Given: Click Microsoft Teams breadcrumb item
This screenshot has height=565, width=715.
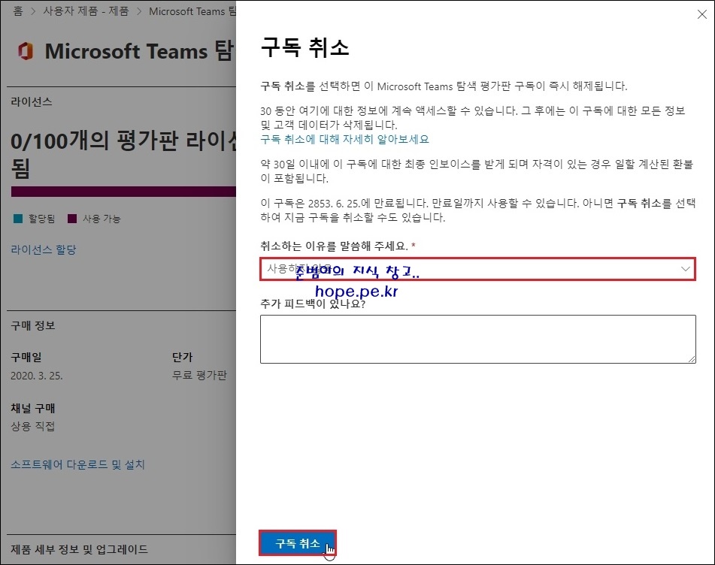Looking at the screenshot, I should tap(192, 11).
